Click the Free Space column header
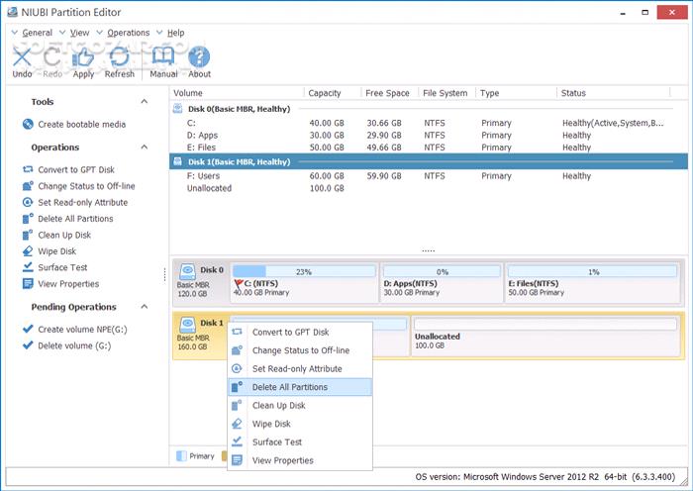Image resolution: width=693 pixels, height=491 pixels. [387, 93]
